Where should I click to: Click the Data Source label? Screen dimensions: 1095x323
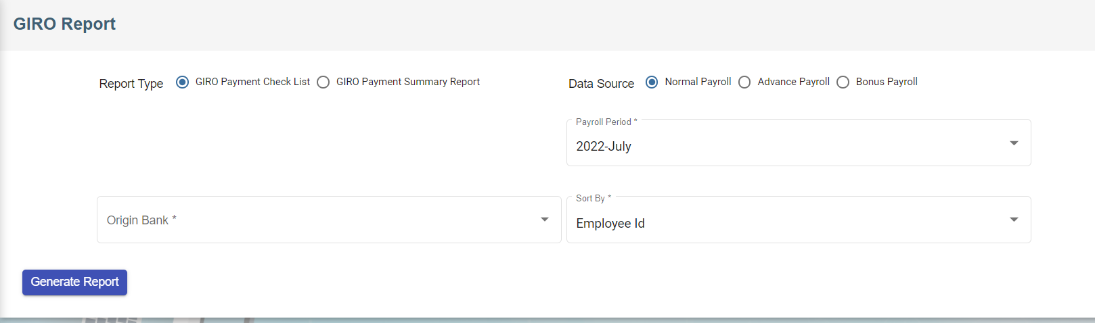[601, 84]
